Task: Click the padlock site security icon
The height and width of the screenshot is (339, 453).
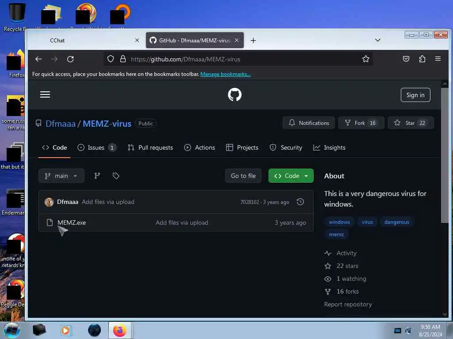Action: [x=123, y=59]
